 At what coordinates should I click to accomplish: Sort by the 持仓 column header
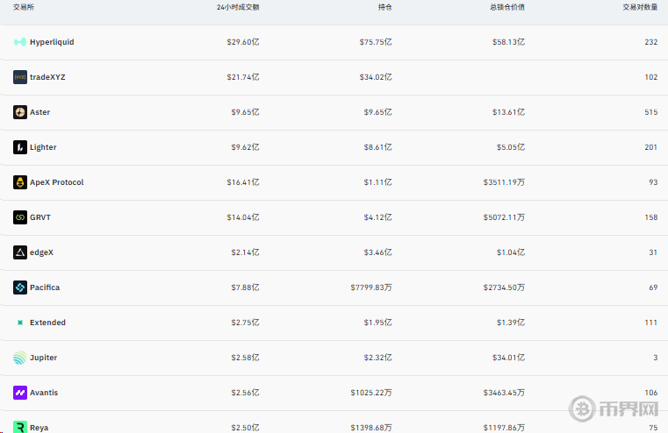click(x=385, y=7)
